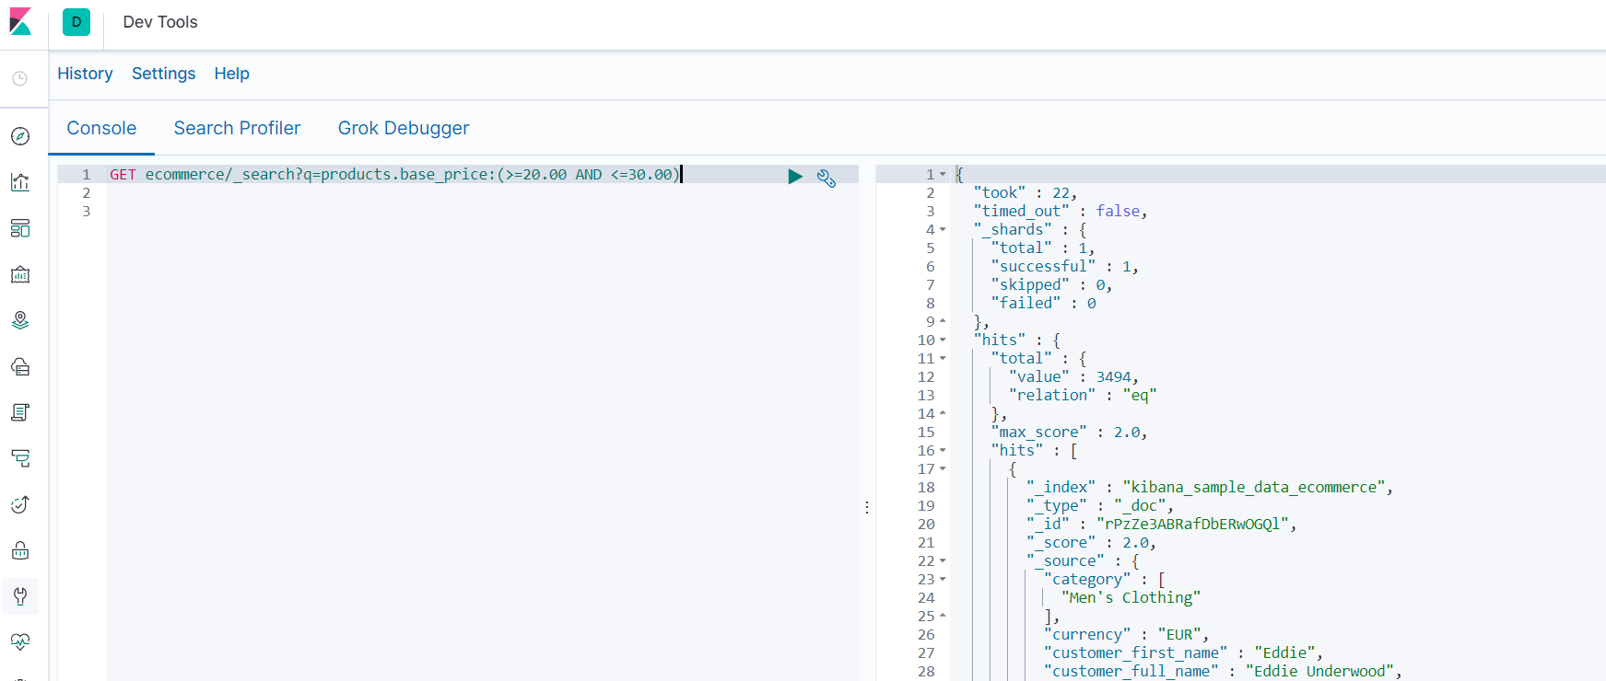The width and height of the screenshot is (1606, 681).
Task: Collapse _source block at line 22
Action: [x=943, y=560]
